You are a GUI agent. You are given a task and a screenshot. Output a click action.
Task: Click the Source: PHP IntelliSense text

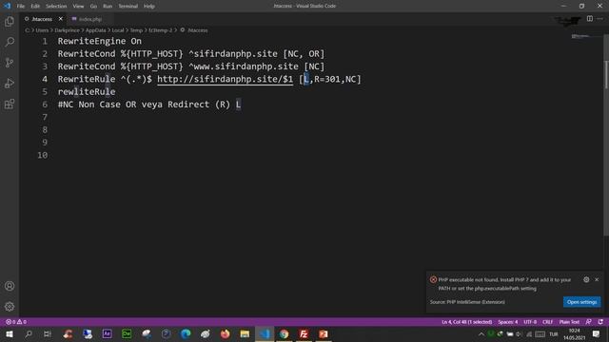click(x=467, y=302)
